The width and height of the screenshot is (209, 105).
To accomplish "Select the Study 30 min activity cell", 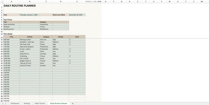I will 29,54.
